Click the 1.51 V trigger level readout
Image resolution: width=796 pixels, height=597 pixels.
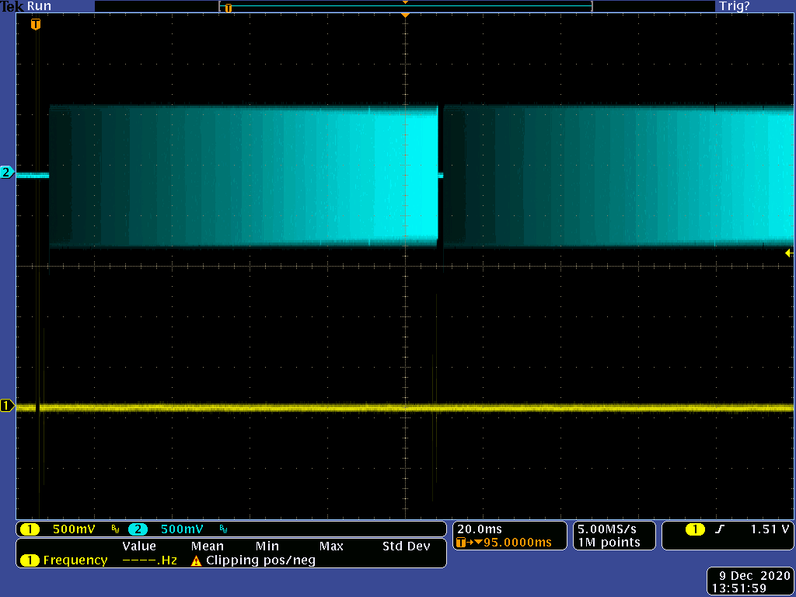tap(770, 529)
